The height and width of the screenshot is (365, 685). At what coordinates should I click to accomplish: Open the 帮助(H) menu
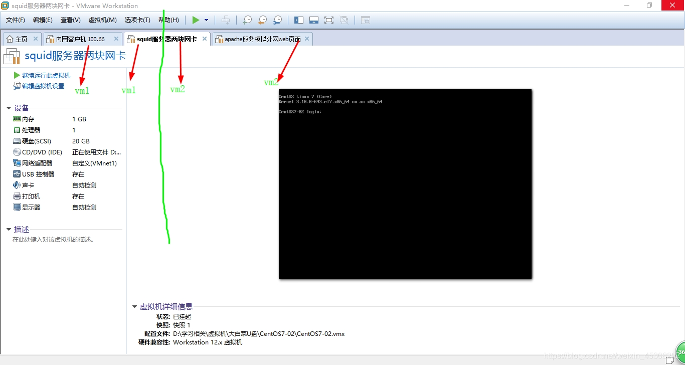[168, 20]
